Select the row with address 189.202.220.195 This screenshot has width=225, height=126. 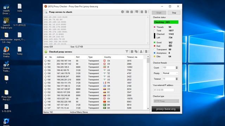(x=94, y=101)
